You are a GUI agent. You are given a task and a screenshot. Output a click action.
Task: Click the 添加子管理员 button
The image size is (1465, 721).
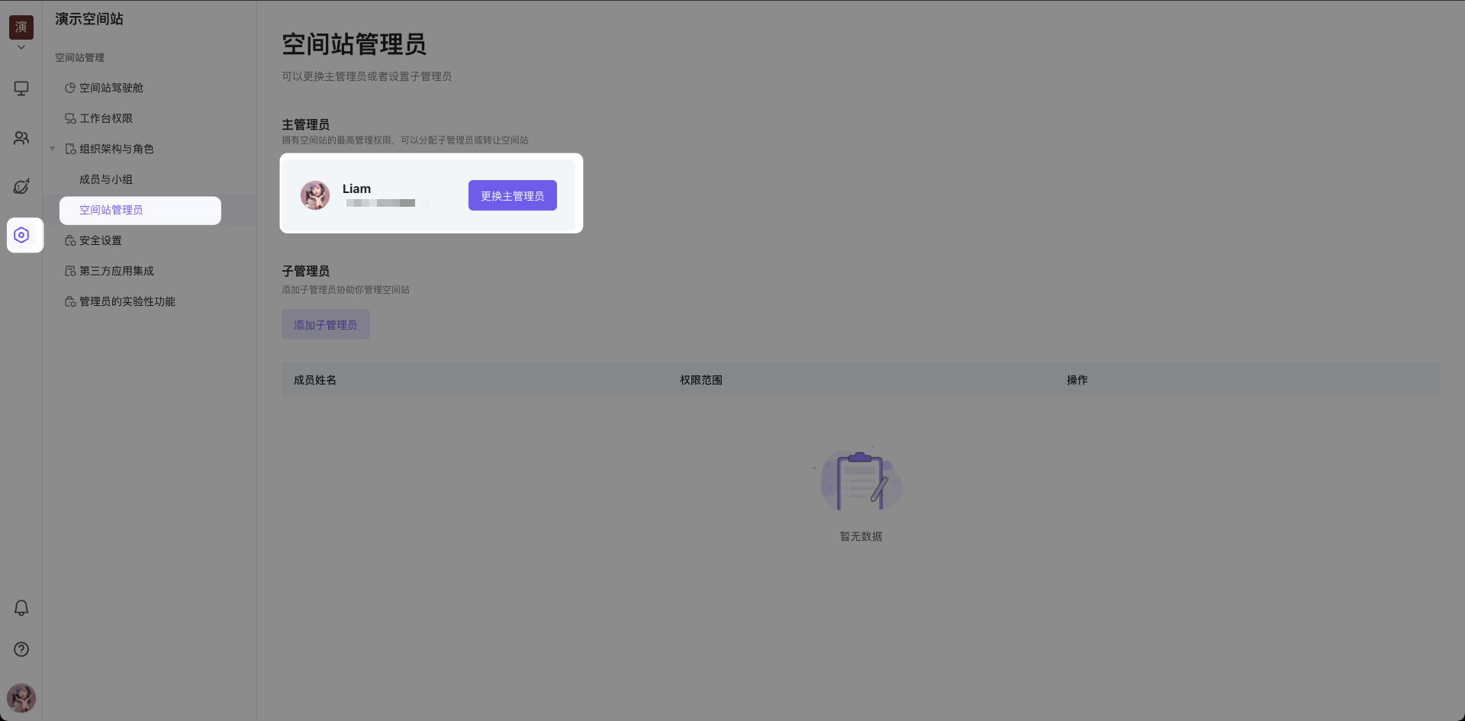325,325
